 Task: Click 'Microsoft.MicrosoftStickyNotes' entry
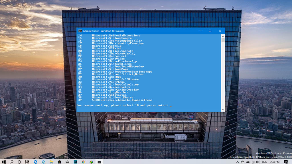[x=118, y=74]
